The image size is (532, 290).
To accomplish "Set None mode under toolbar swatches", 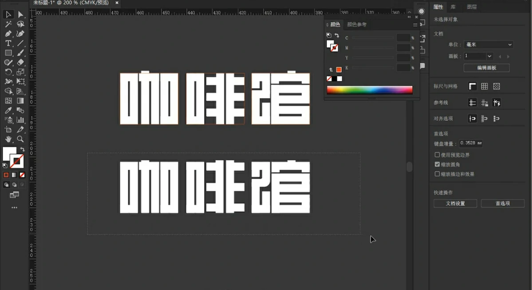I will pyautogui.click(x=22, y=175).
